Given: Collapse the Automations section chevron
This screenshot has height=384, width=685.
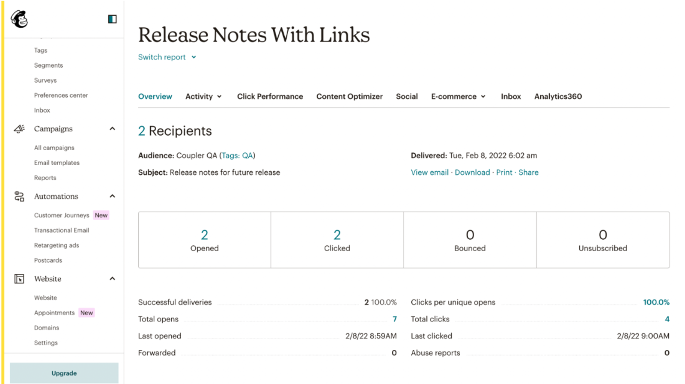Looking at the screenshot, I should point(112,196).
